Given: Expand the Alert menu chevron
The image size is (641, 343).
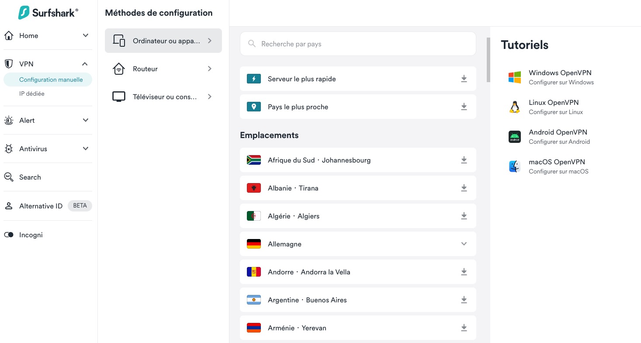Looking at the screenshot, I should pos(86,120).
